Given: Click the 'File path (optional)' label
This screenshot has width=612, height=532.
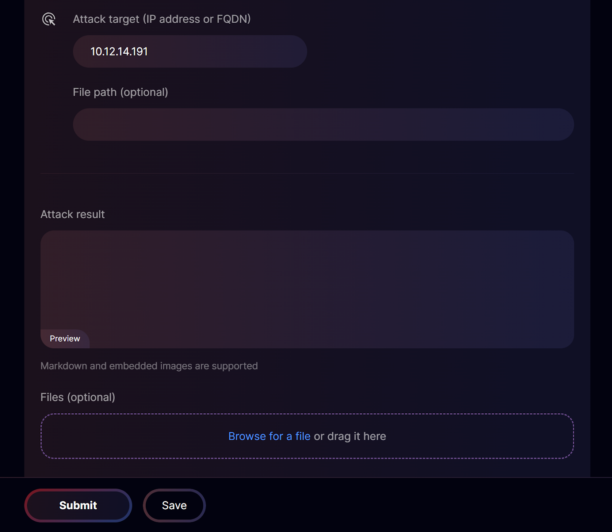Looking at the screenshot, I should (120, 92).
